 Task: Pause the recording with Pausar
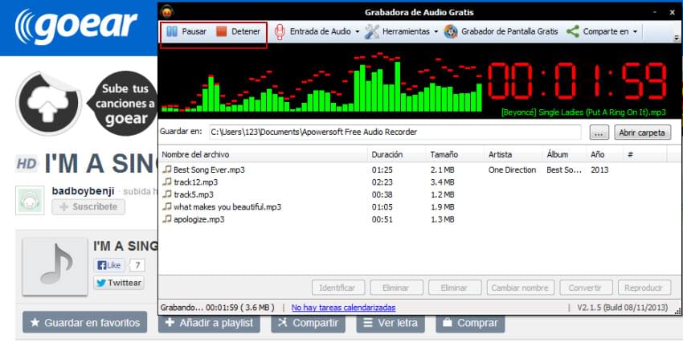tap(186, 31)
